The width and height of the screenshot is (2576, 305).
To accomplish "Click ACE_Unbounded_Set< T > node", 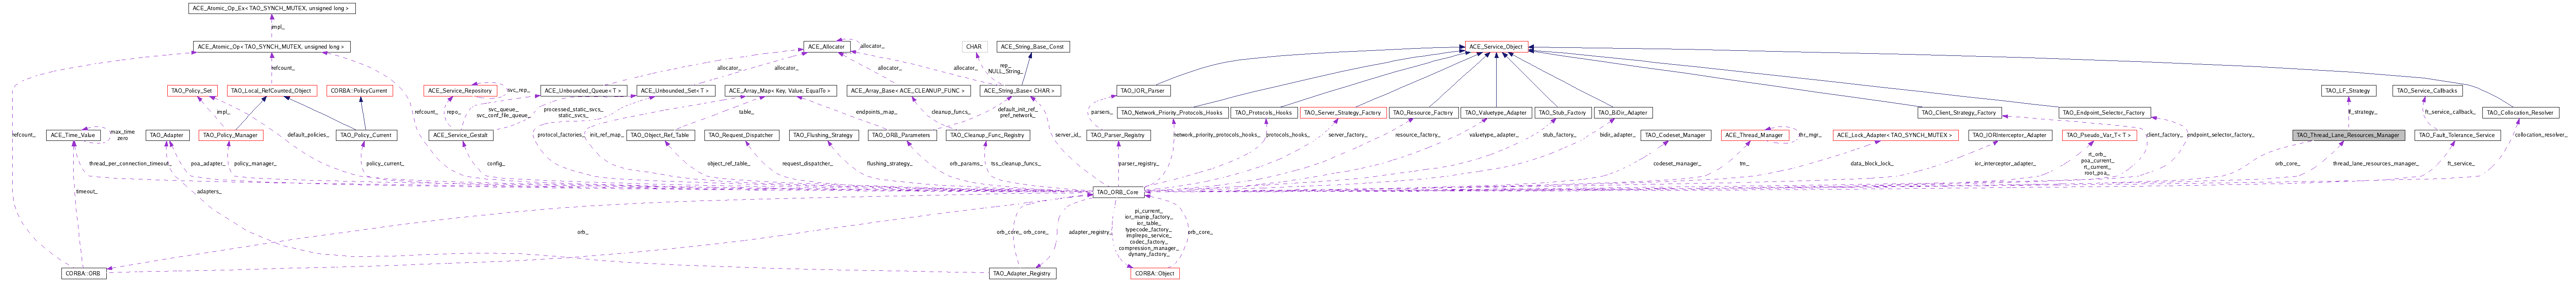I will (677, 90).
